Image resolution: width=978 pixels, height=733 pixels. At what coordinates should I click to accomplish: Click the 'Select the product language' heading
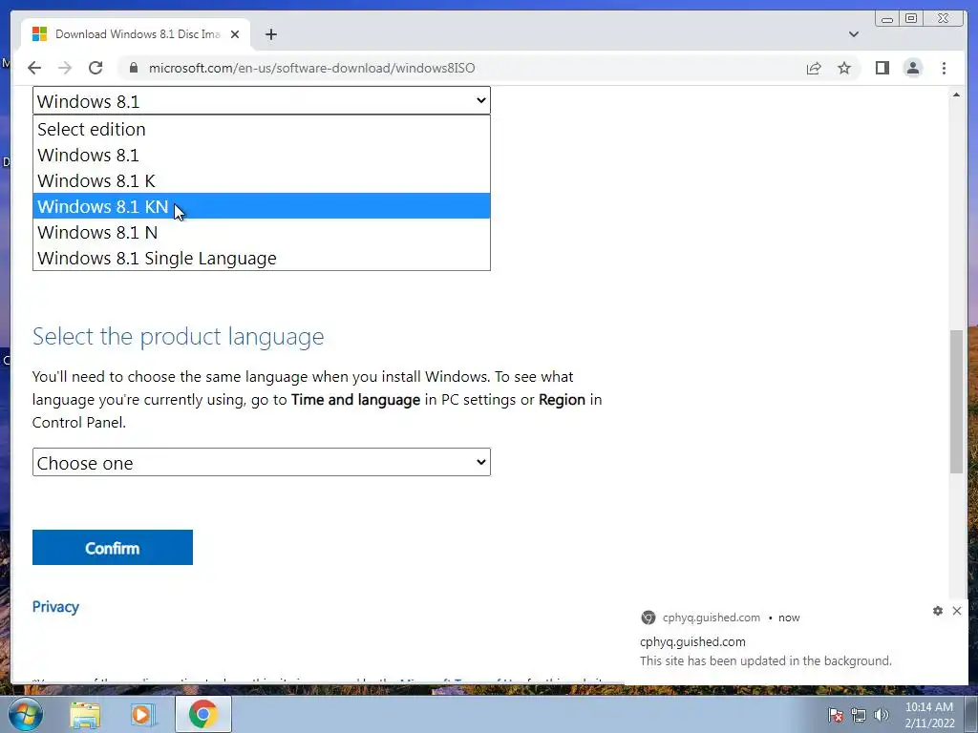pos(179,336)
